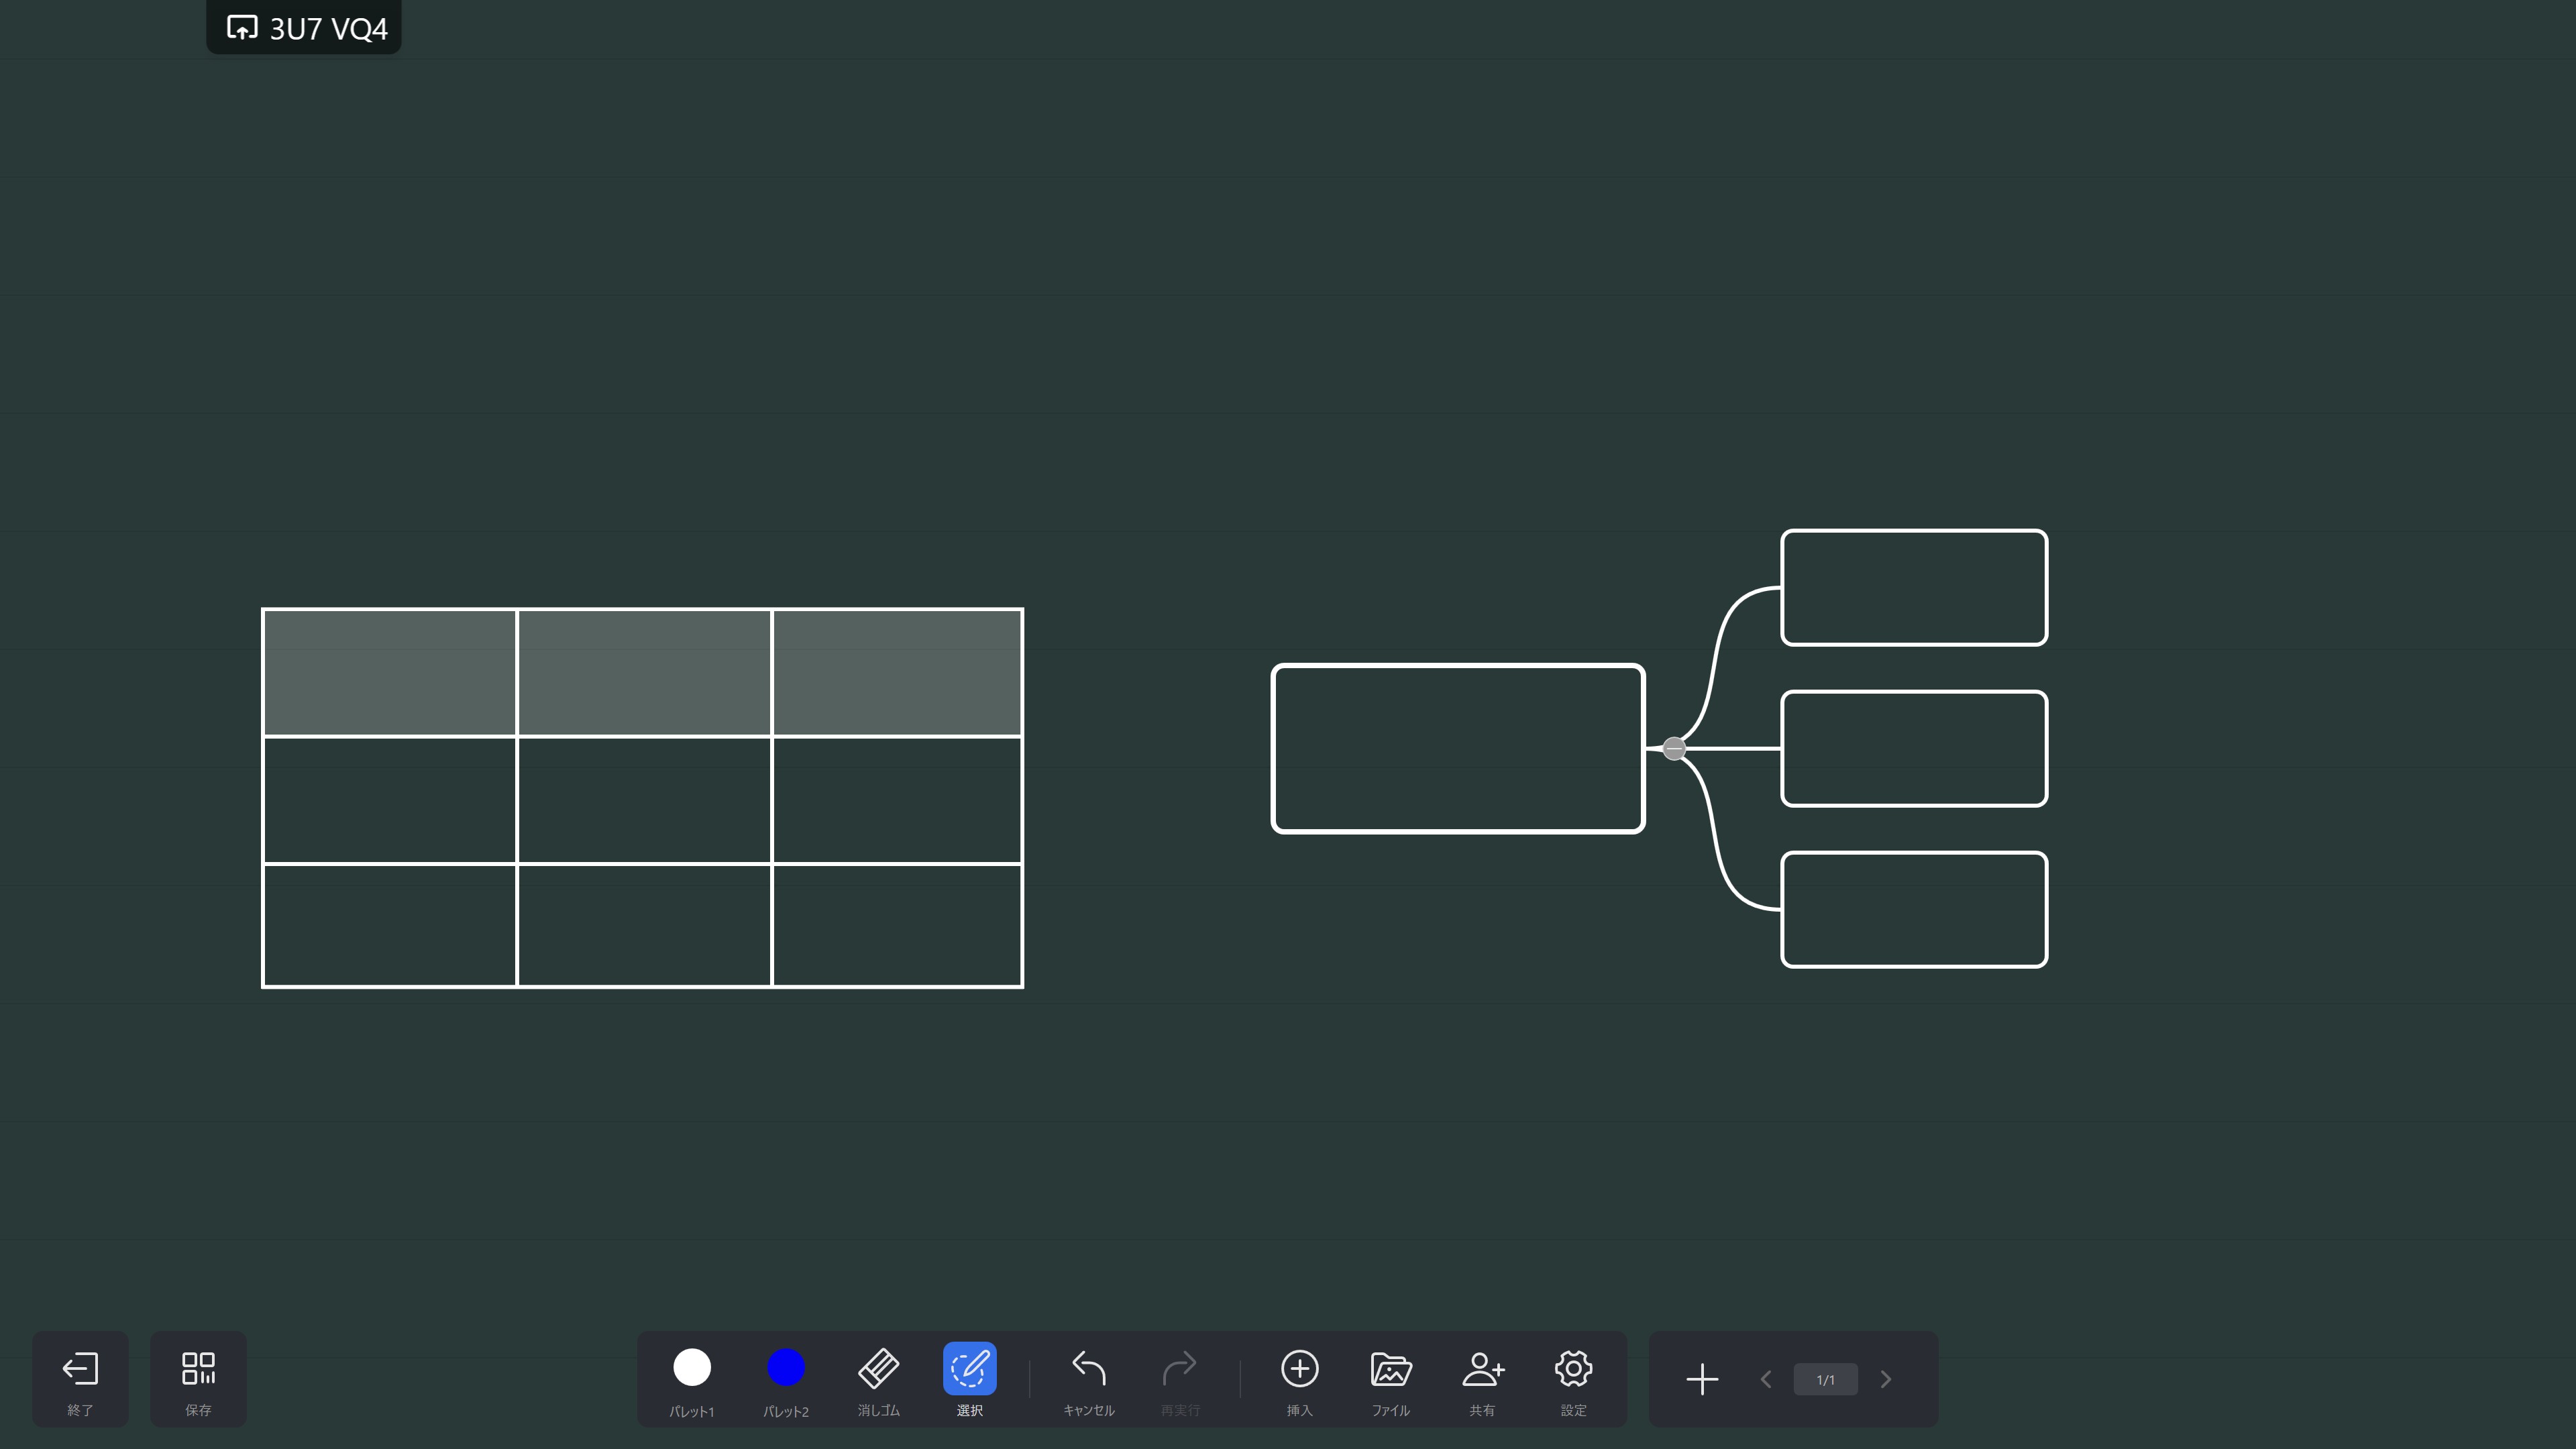Click the 1/1 page indicator
2576x1449 pixels.
(x=1826, y=1379)
